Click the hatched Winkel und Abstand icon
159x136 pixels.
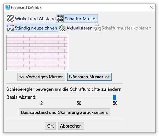(11, 19)
